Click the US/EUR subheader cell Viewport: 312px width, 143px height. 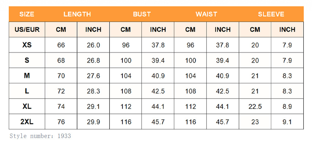[27, 29]
